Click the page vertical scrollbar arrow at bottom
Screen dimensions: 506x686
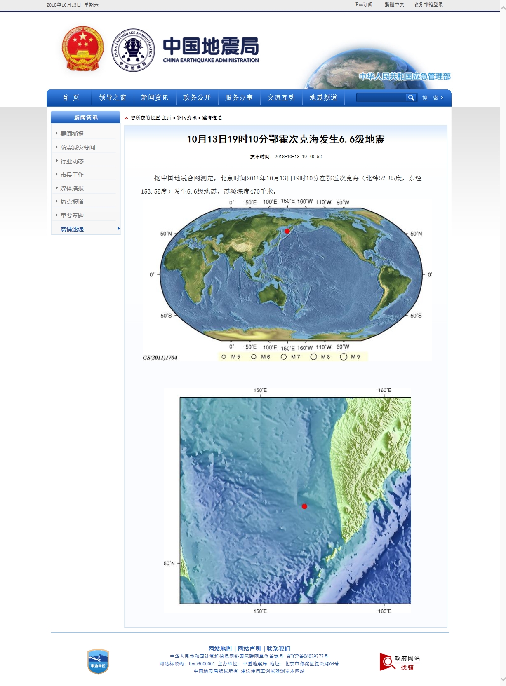503,679
